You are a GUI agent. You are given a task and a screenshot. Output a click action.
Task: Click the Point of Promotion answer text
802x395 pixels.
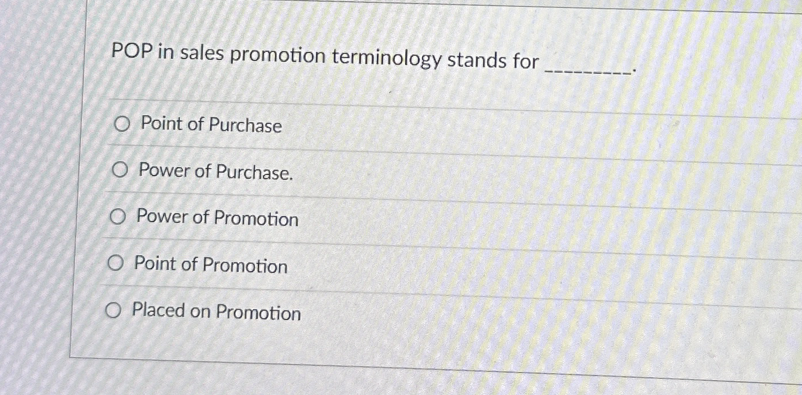(x=211, y=266)
